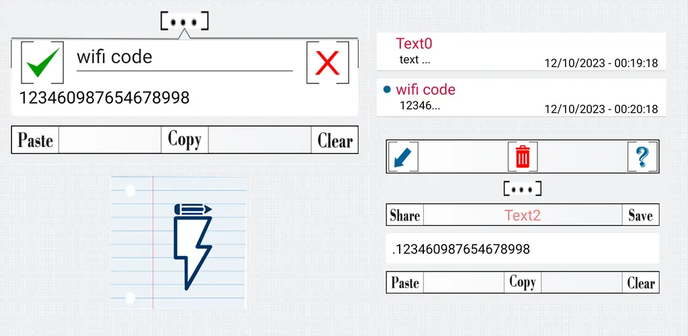Confirm with the green checkmark icon

pyautogui.click(x=42, y=62)
